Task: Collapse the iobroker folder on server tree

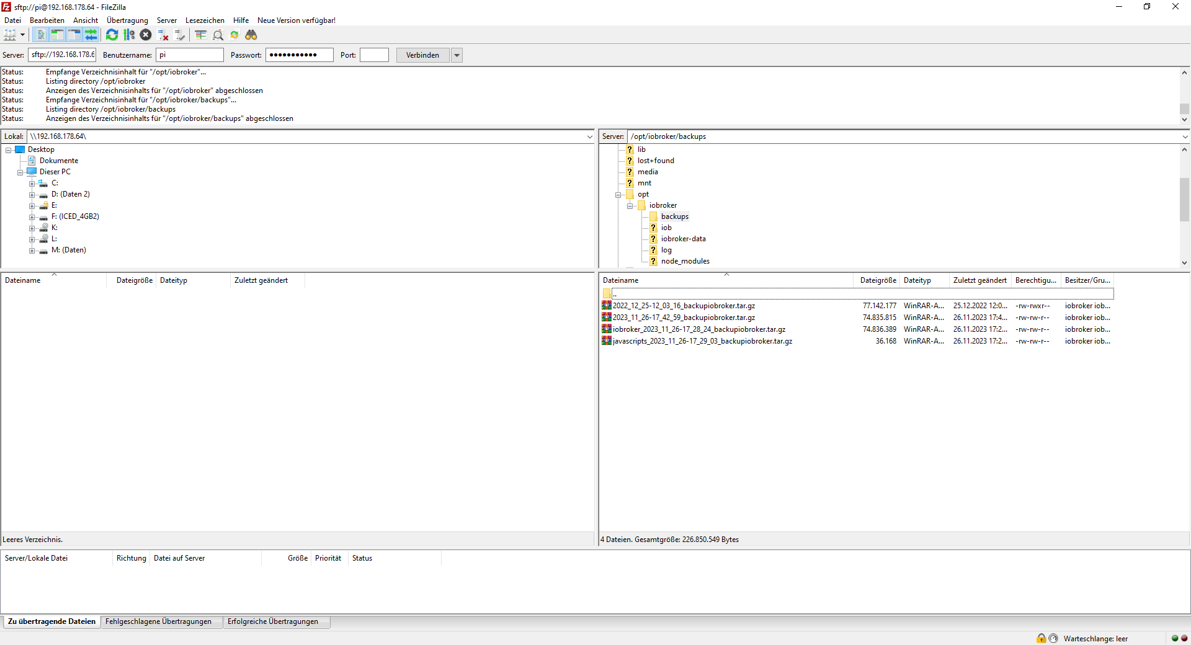Action: (630, 206)
